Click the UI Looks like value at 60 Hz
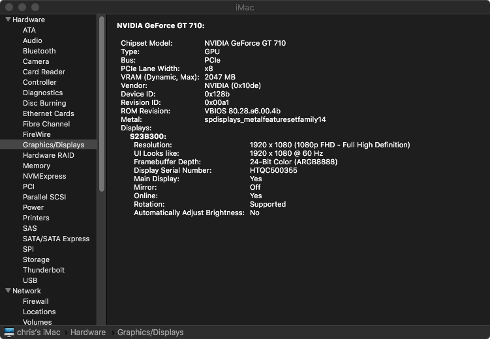490x339 pixels. click(x=286, y=153)
